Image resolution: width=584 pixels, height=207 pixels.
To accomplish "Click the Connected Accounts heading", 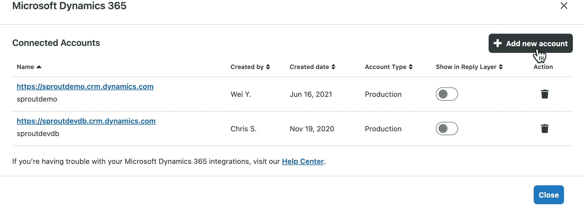I will coord(56,43).
